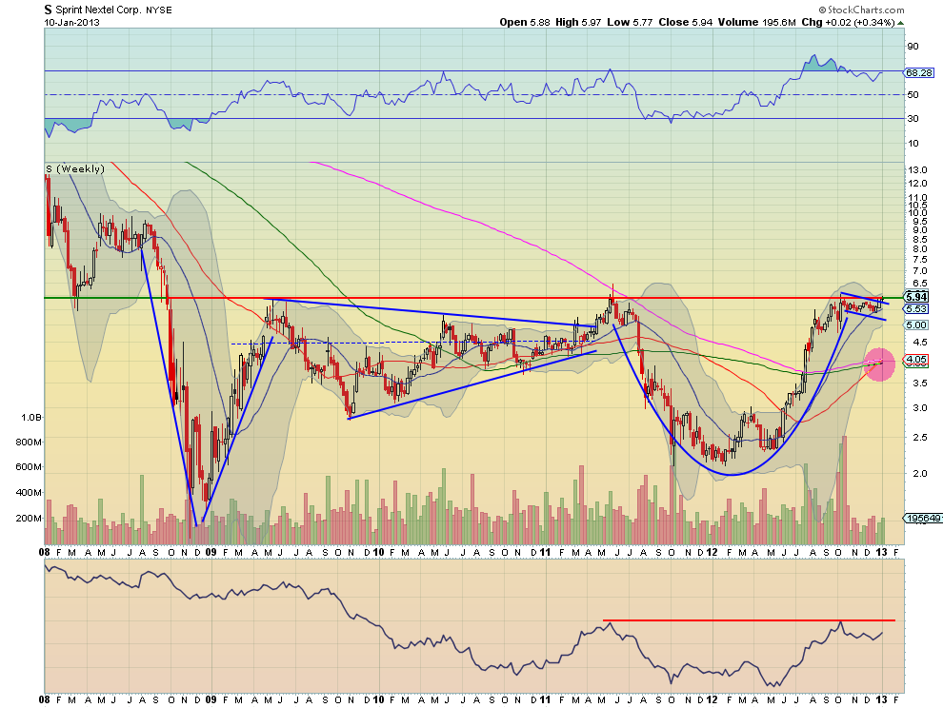Click the 5.94 last price tag
The height and width of the screenshot is (708, 943).
pyautogui.click(x=916, y=297)
